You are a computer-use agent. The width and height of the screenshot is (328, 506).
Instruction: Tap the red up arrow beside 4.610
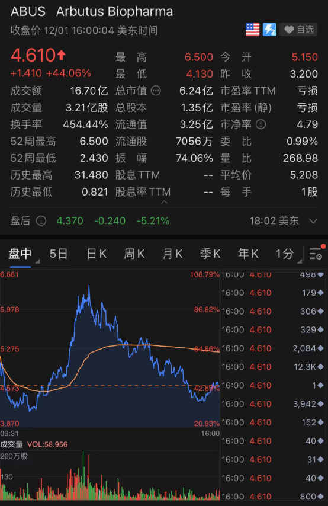point(62,55)
